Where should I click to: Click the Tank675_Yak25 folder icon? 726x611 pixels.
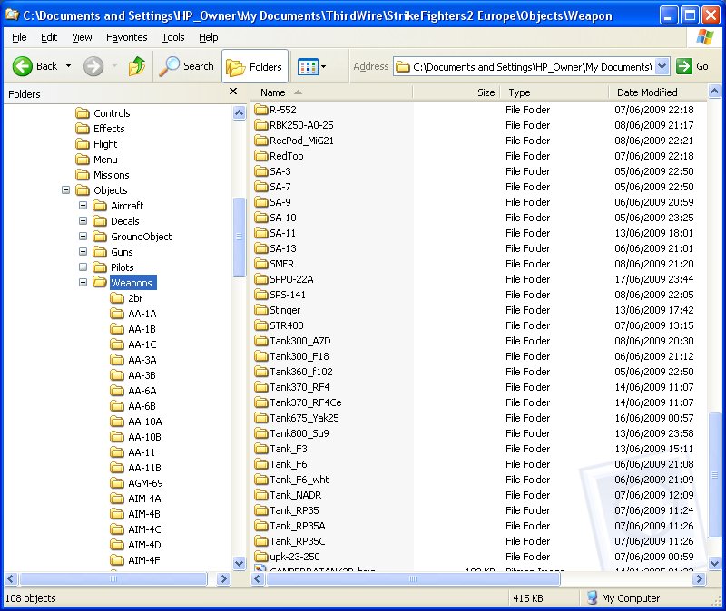[x=261, y=418]
